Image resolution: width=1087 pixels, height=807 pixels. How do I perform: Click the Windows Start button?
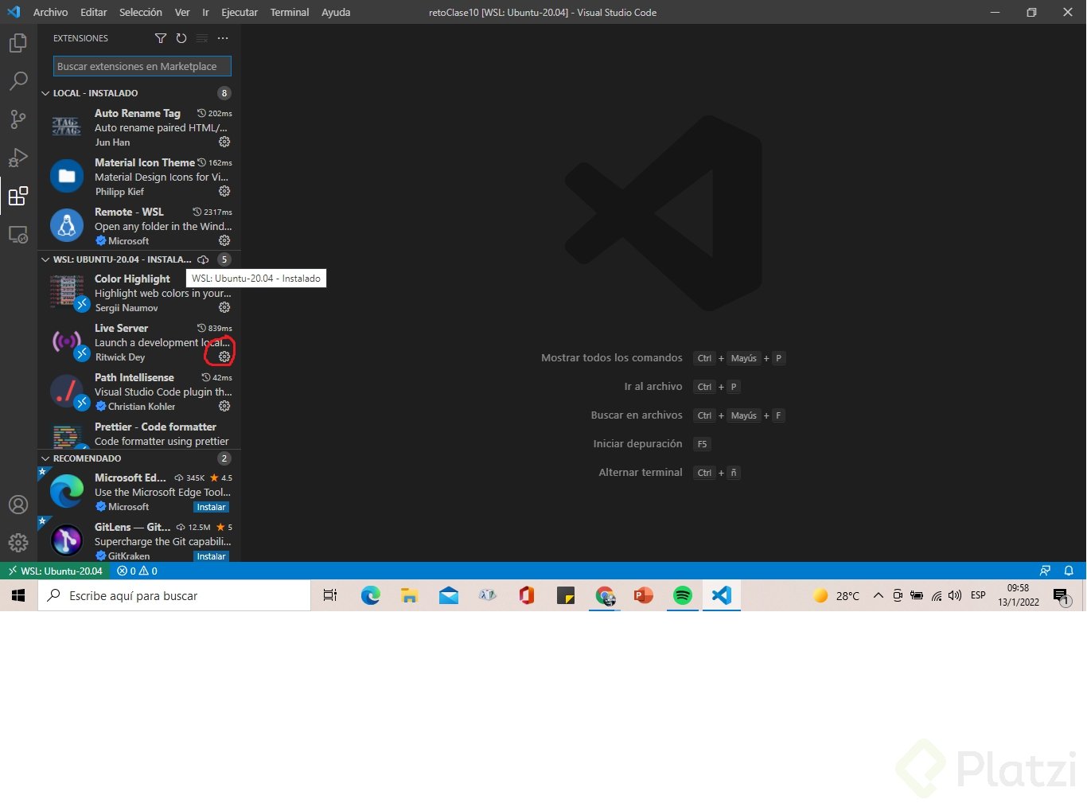(x=19, y=595)
